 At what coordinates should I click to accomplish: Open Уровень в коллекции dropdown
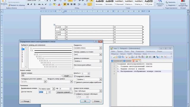[101, 61]
